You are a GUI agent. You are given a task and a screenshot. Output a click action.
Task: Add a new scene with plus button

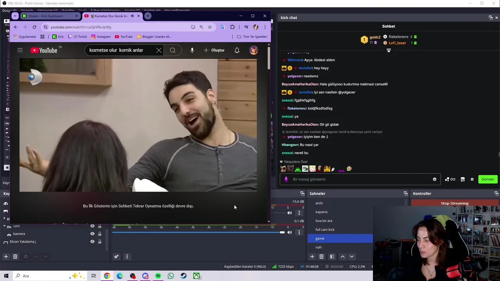click(312, 256)
